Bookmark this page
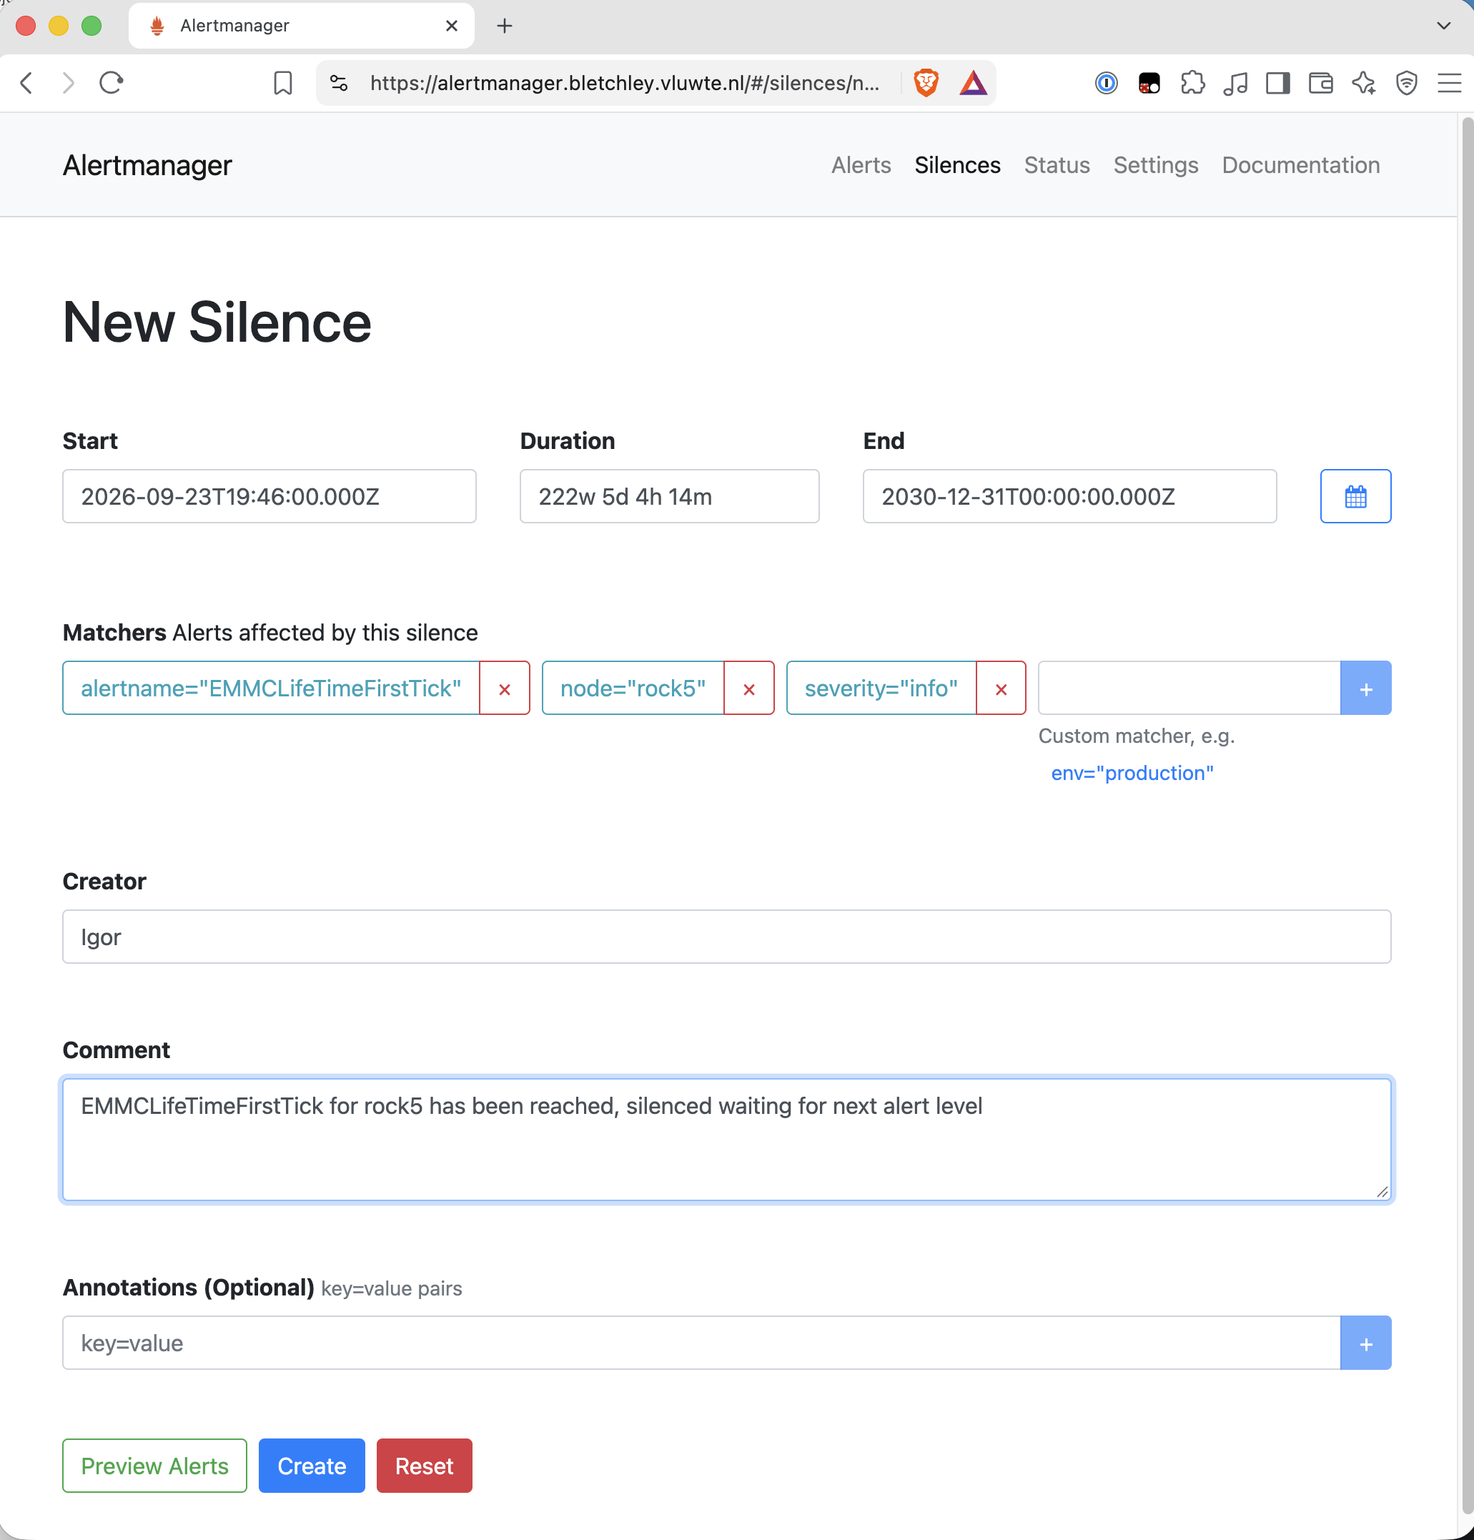 [x=283, y=82]
